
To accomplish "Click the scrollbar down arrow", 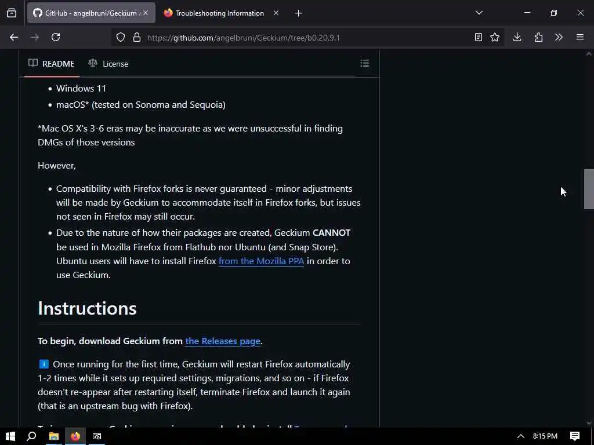I will [x=589, y=423].
